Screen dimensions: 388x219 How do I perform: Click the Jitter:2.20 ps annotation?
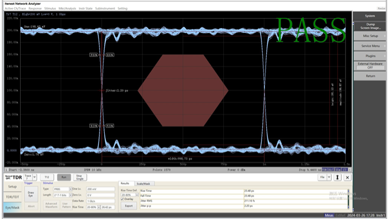[117, 91]
